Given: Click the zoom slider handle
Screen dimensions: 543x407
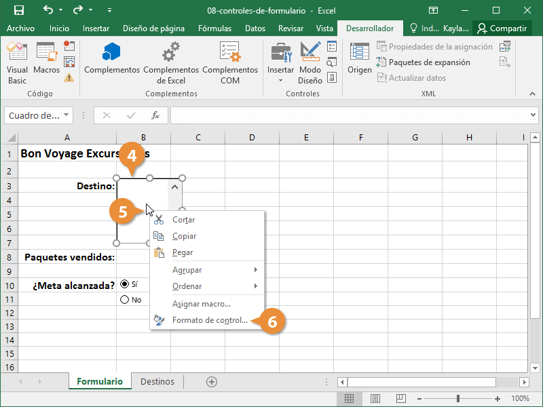Looking at the screenshot, I should tap(457, 399).
